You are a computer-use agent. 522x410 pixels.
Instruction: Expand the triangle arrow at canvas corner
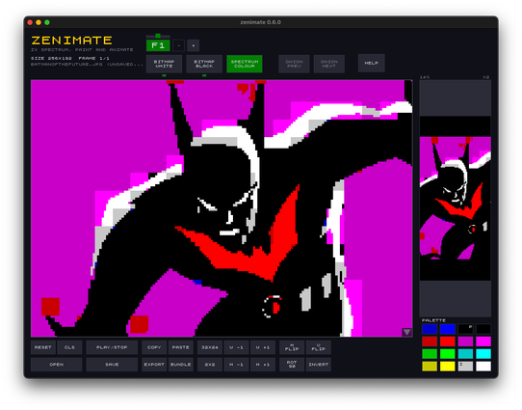[x=406, y=332]
